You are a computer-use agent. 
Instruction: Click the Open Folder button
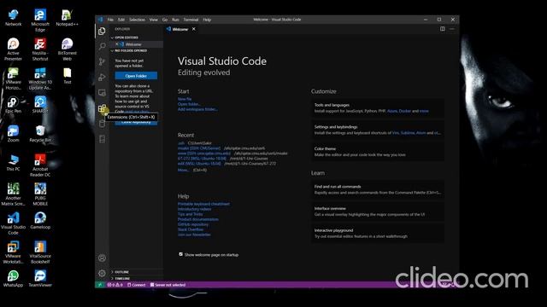pyautogui.click(x=136, y=76)
